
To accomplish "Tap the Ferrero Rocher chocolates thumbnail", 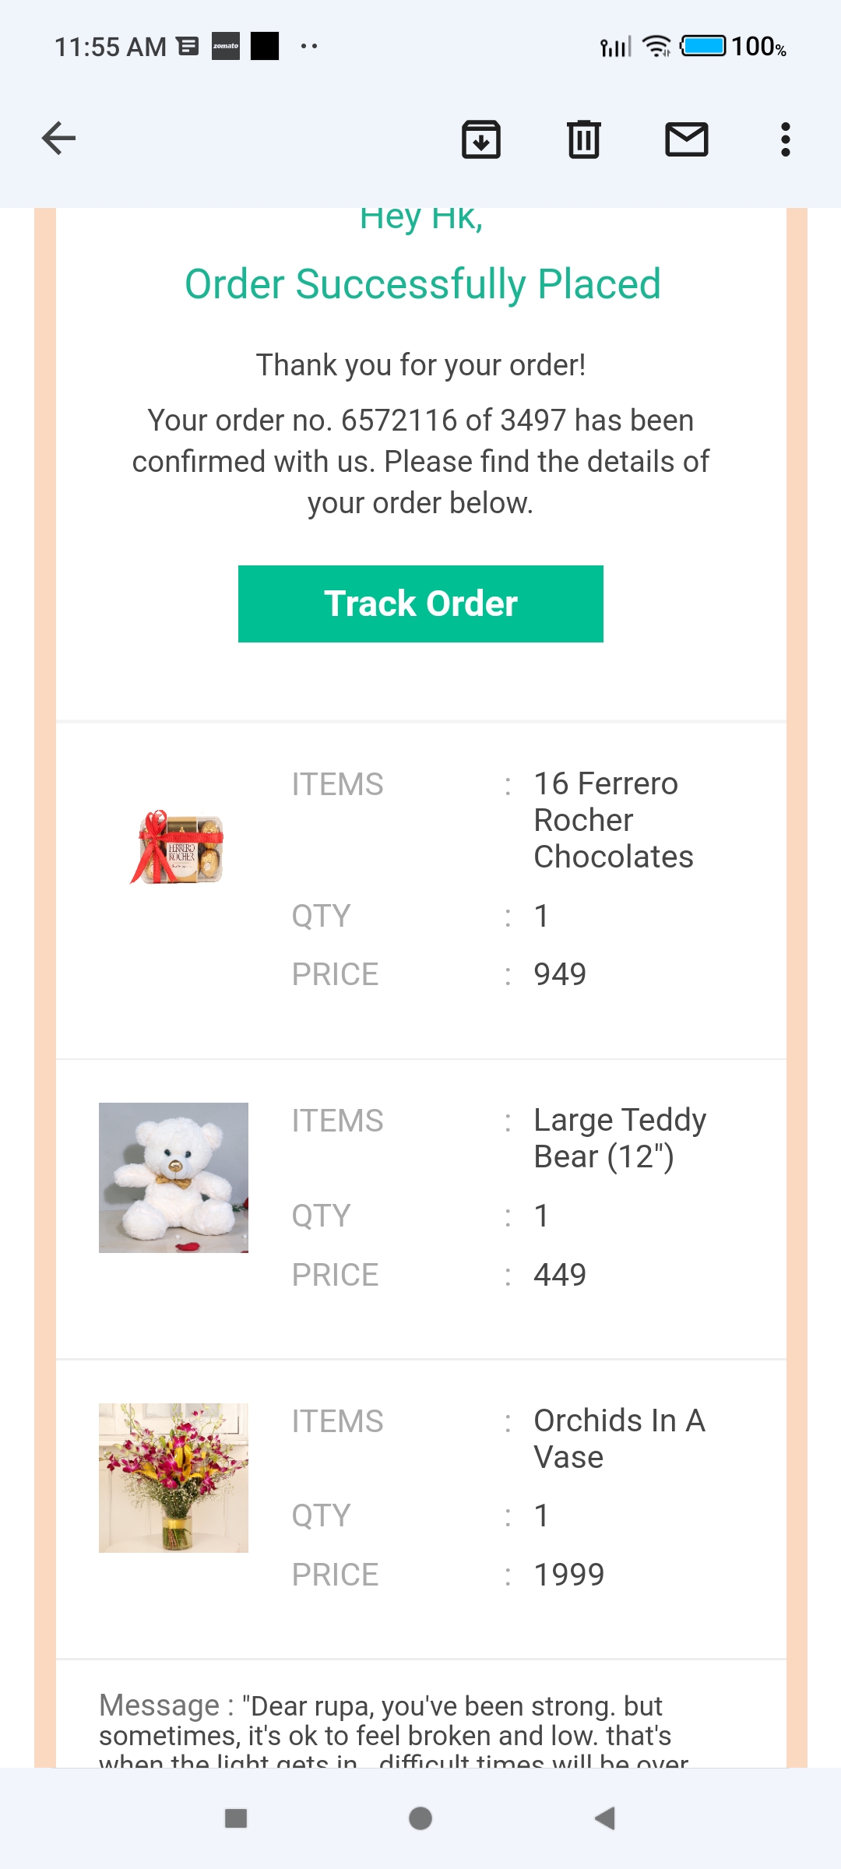I will point(178,848).
